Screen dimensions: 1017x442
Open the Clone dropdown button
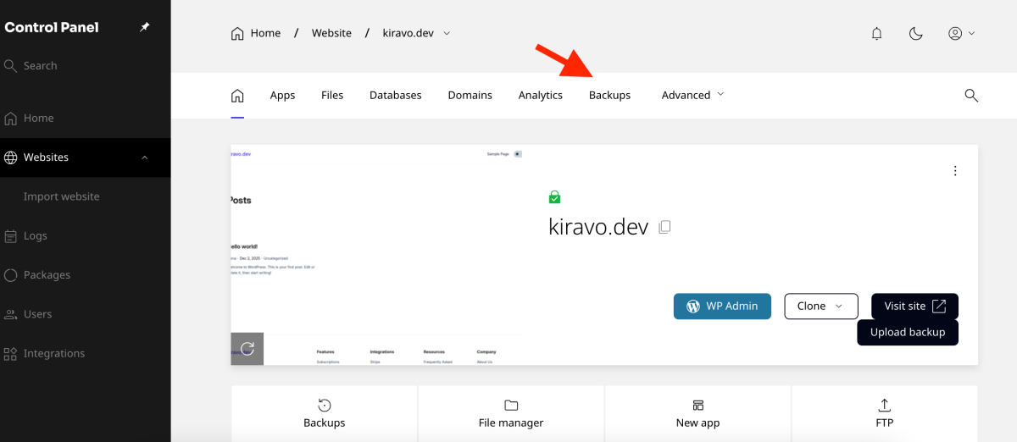coord(820,306)
